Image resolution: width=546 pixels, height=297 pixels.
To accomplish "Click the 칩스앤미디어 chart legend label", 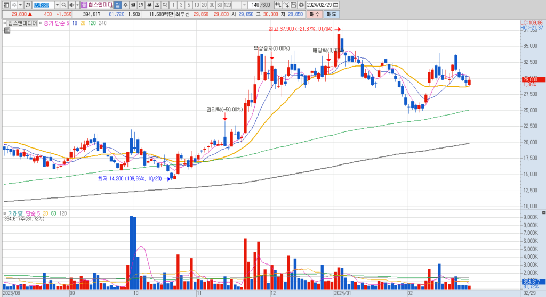I will [22, 23].
